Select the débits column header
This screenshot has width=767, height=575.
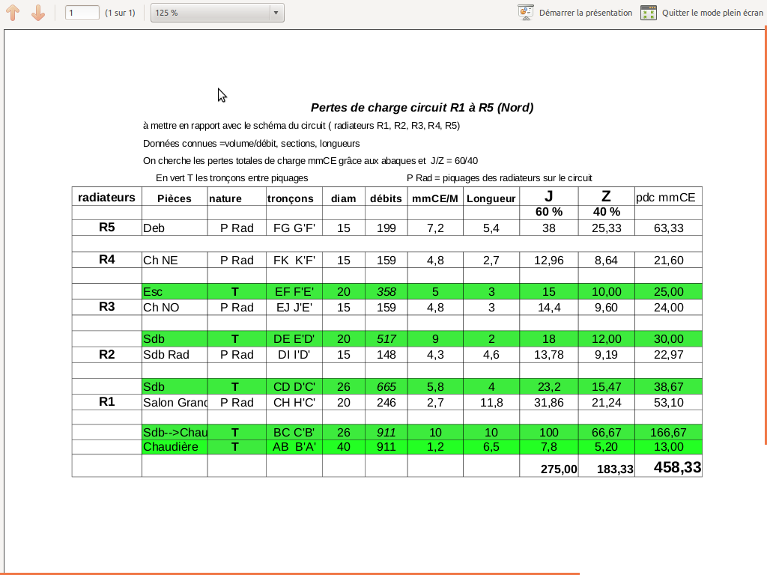pyautogui.click(x=386, y=198)
